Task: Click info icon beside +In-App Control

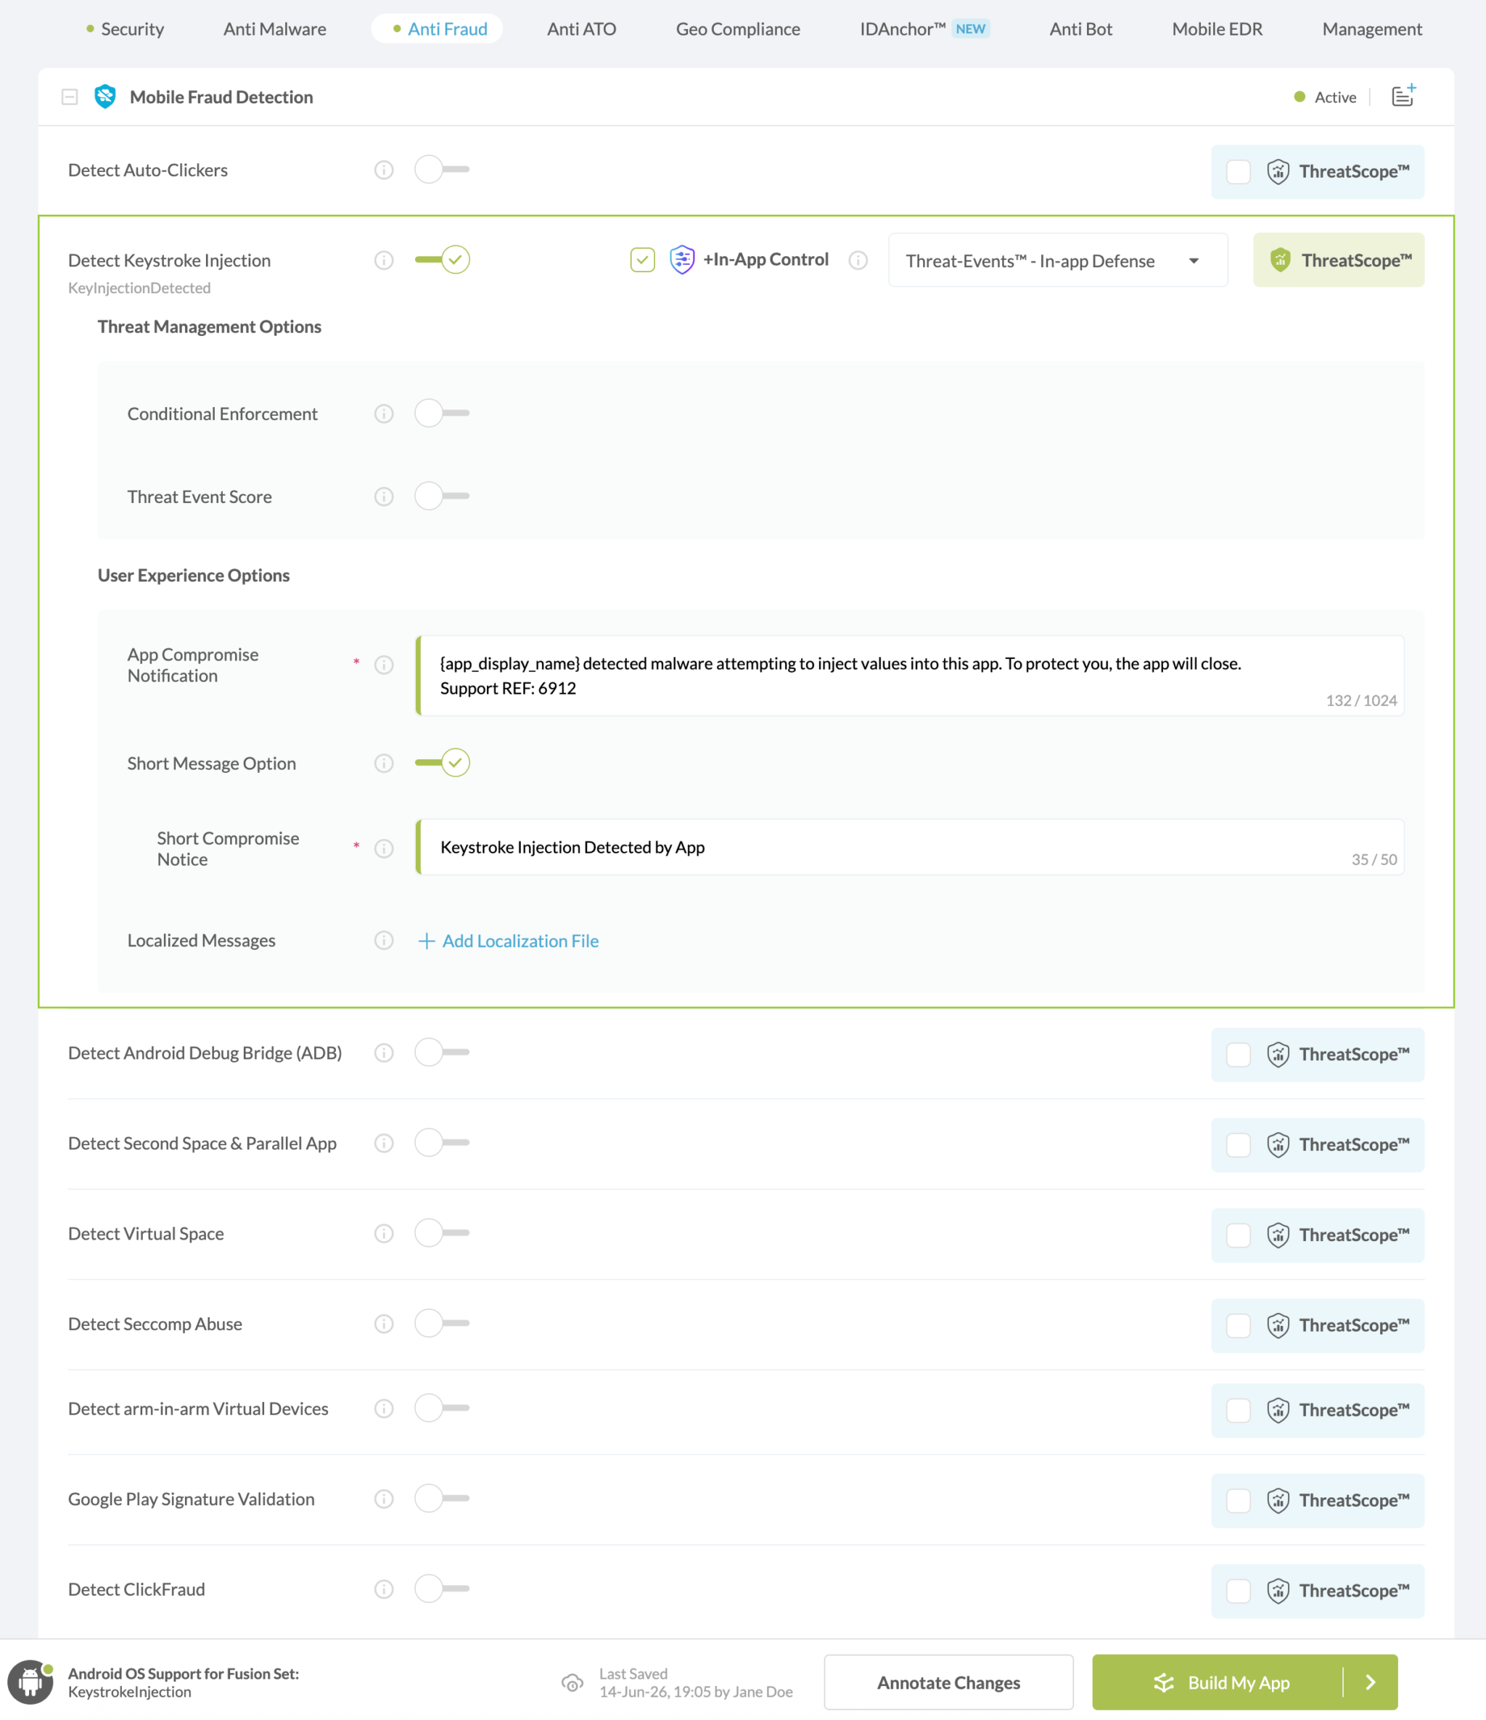Action: coord(858,261)
